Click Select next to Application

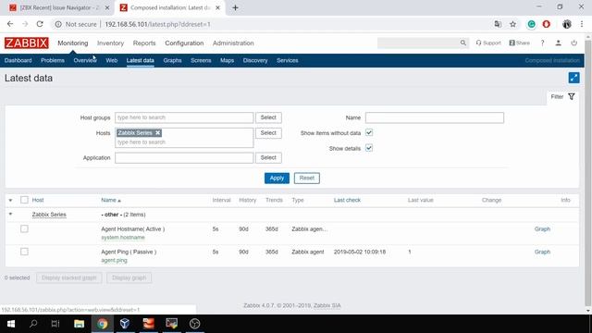click(268, 157)
